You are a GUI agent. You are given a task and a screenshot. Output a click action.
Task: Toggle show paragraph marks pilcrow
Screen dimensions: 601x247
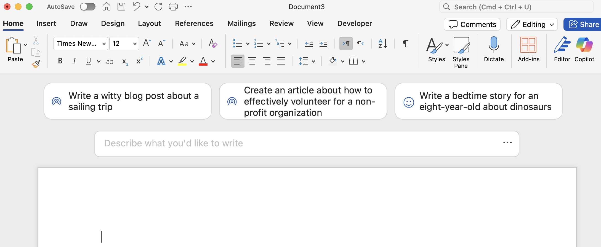pos(405,44)
